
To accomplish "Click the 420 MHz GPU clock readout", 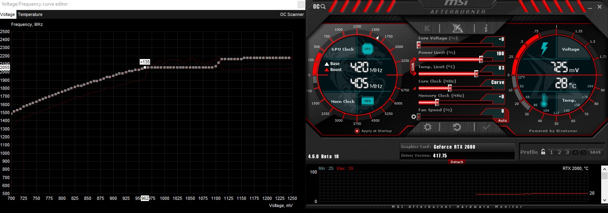I will coord(366,68).
